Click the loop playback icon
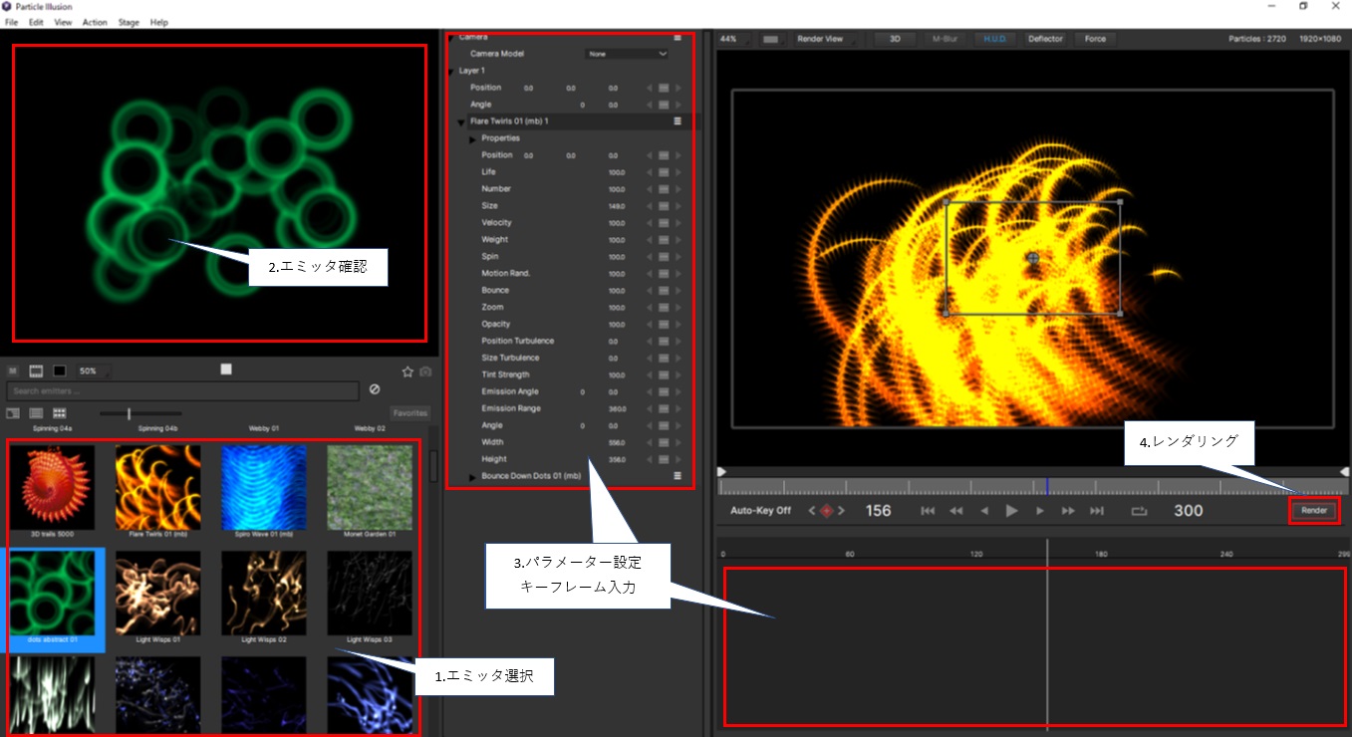This screenshot has width=1352, height=737. 1139,511
